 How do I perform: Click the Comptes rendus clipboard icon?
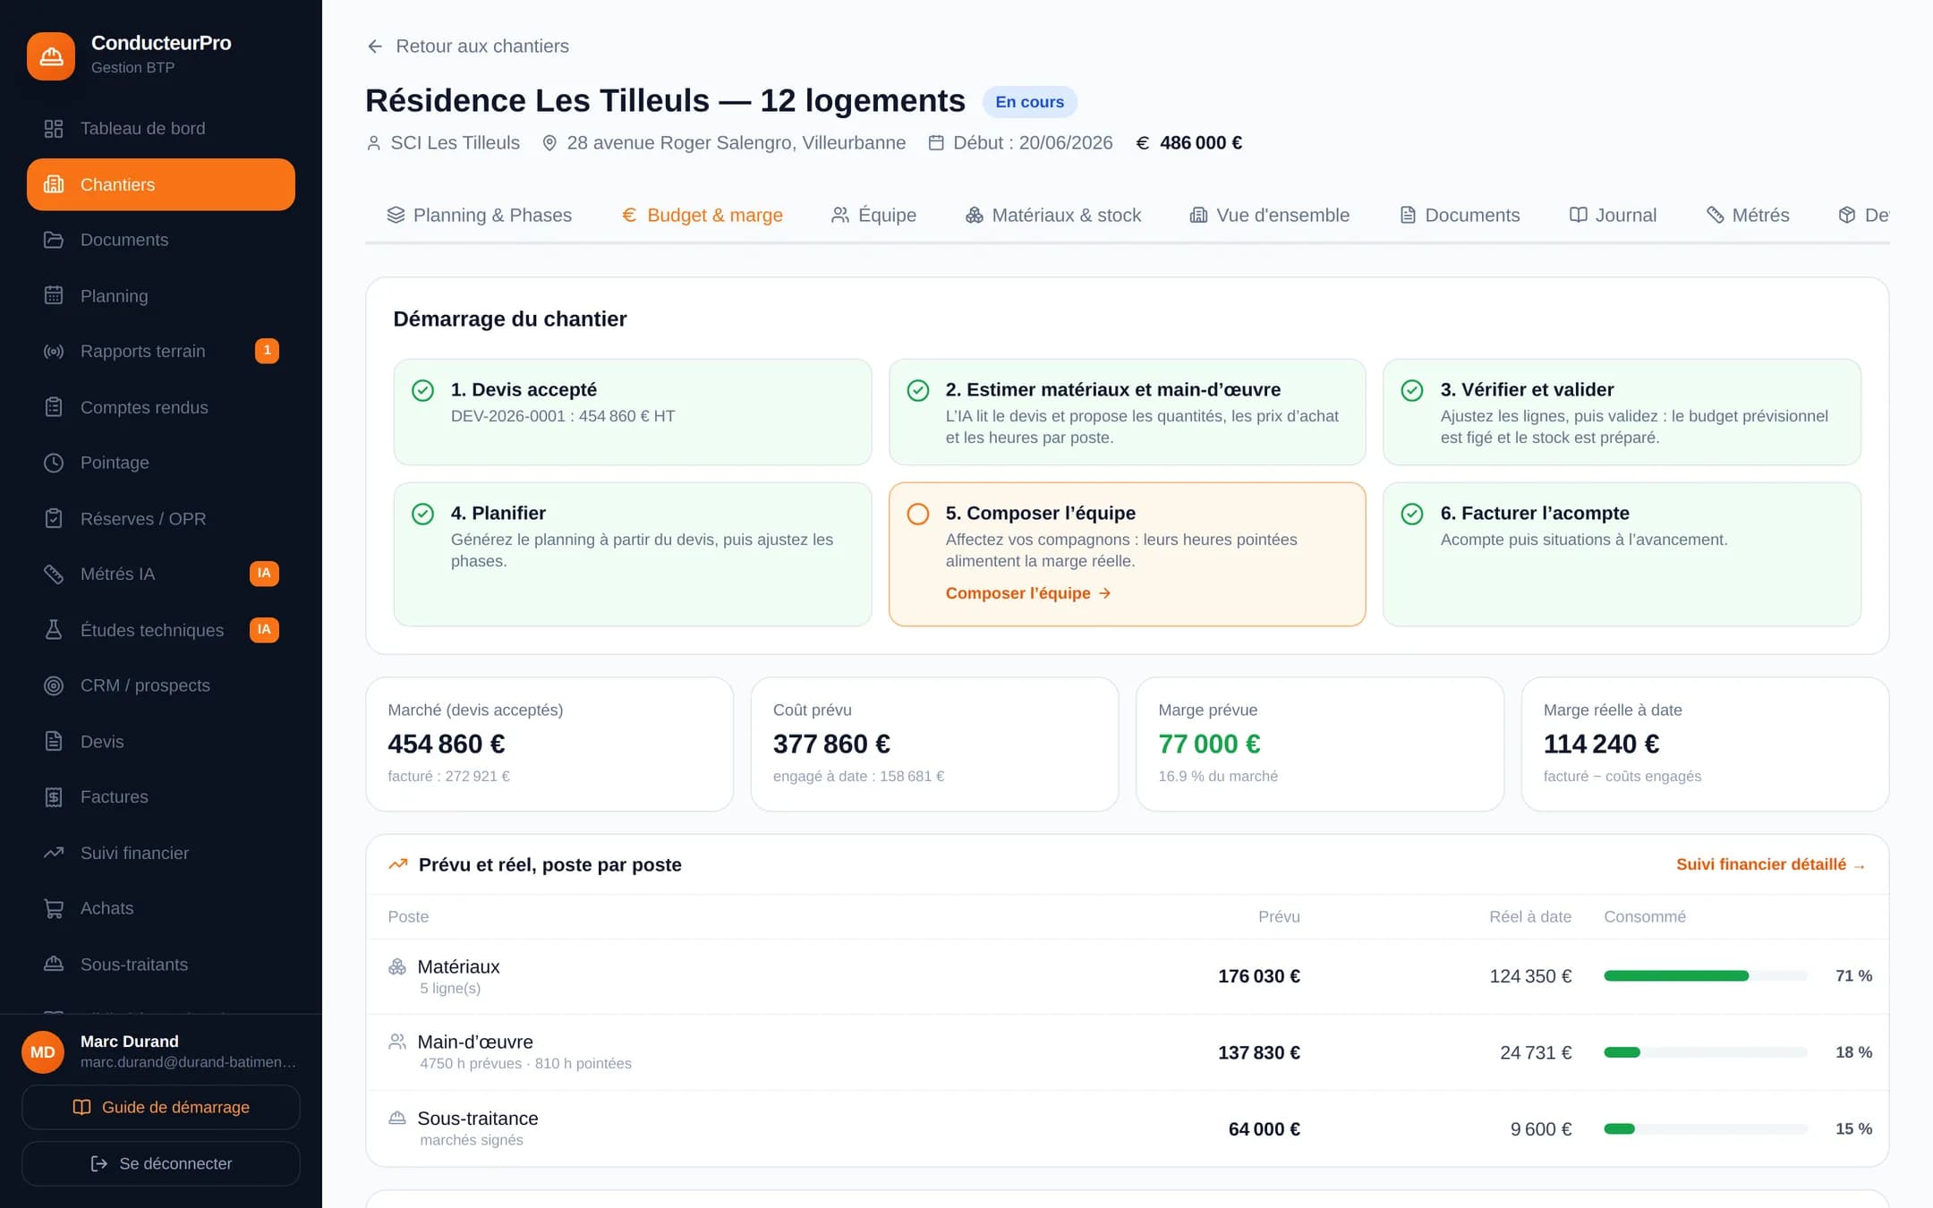(x=54, y=407)
